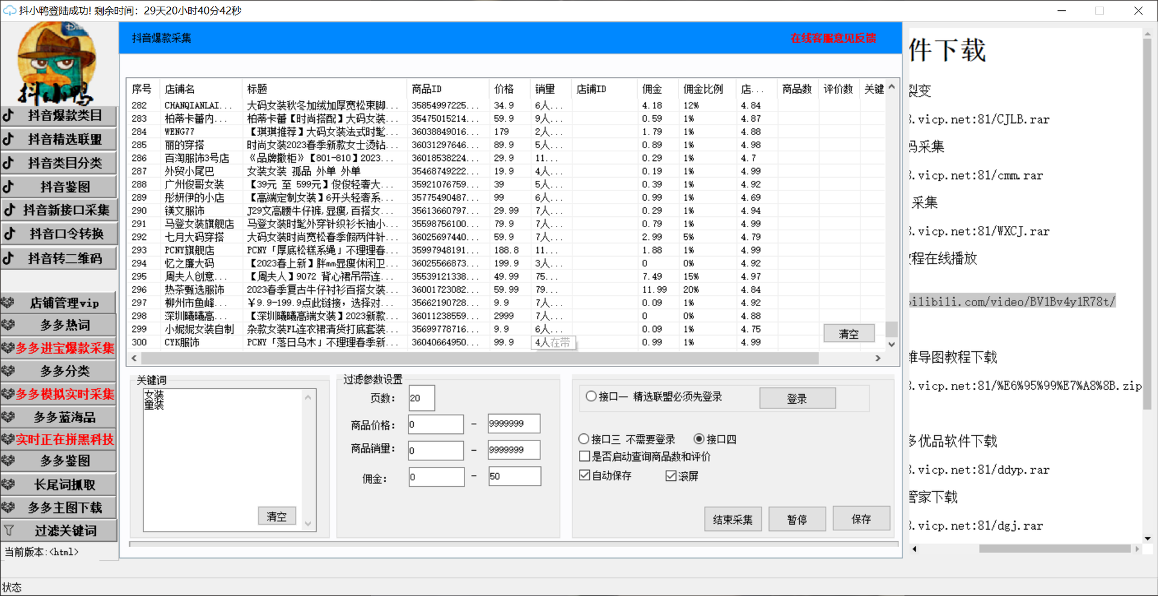1158x596 pixels.
Task: Click funnel icon beside 过滤关键词
Action: [x=8, y=530]
